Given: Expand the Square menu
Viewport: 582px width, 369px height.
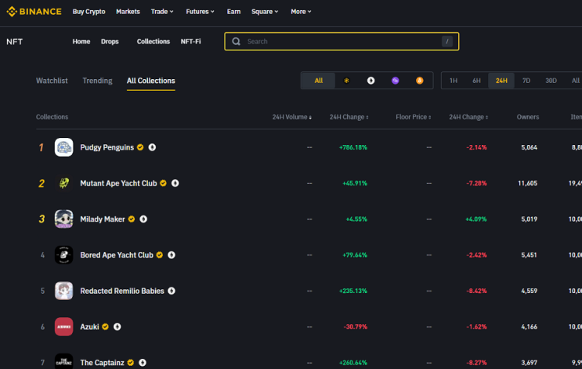Looking at the screenshot, I should coord(265,12).
